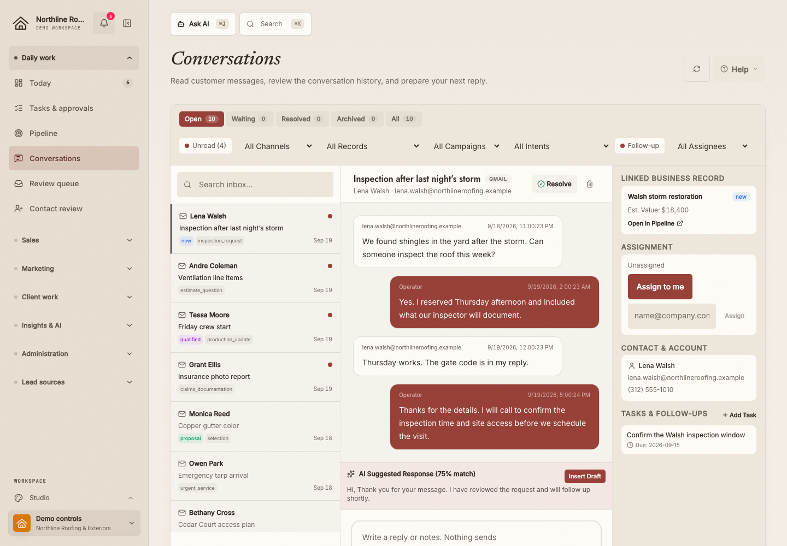
Task: Delete conversation with trash icon
Action: (x=590, y=184)
